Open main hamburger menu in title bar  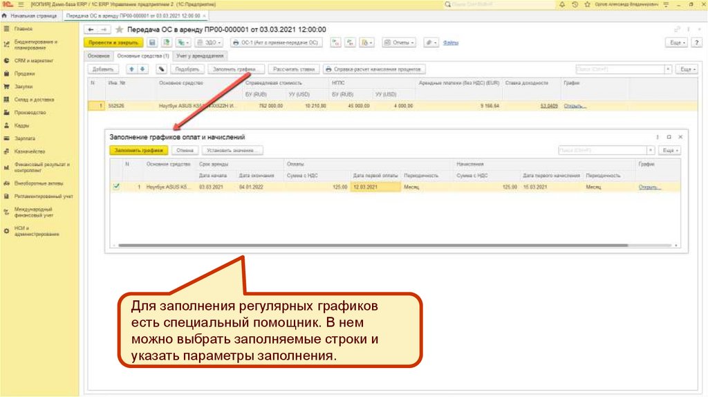21,4
